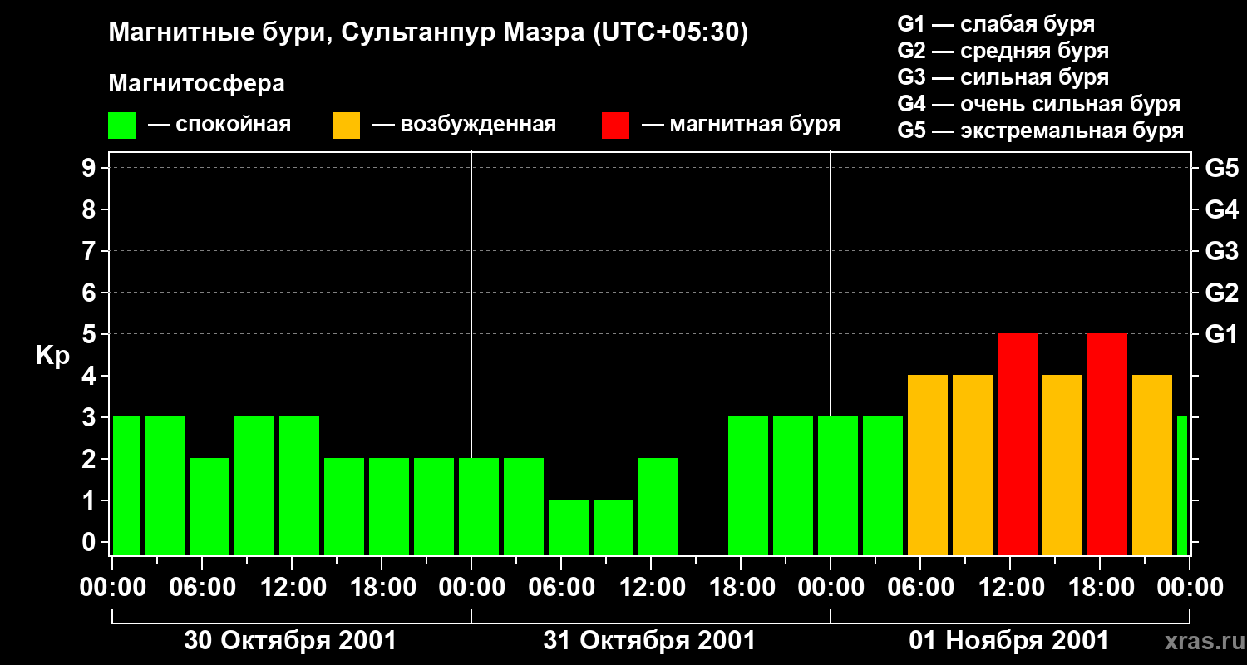This screenshot has height=665, width=1247.
Task: Click the green bar above 06:00 on 30 Октября
Action: 209,506
